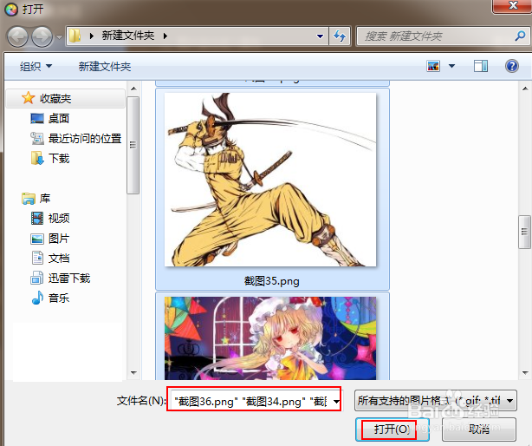Click file list scroll down arrow

(x=525, y=372)
